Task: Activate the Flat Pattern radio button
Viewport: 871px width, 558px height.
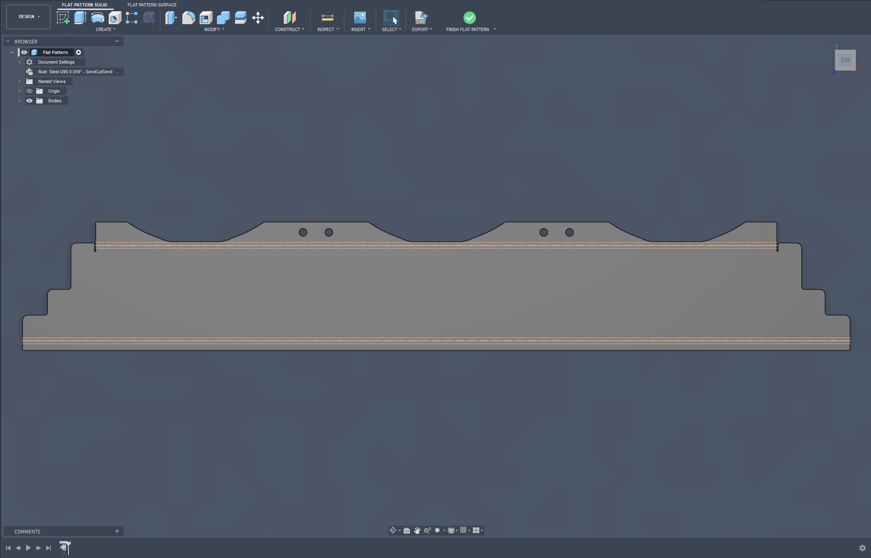Action: pos(78,52)
